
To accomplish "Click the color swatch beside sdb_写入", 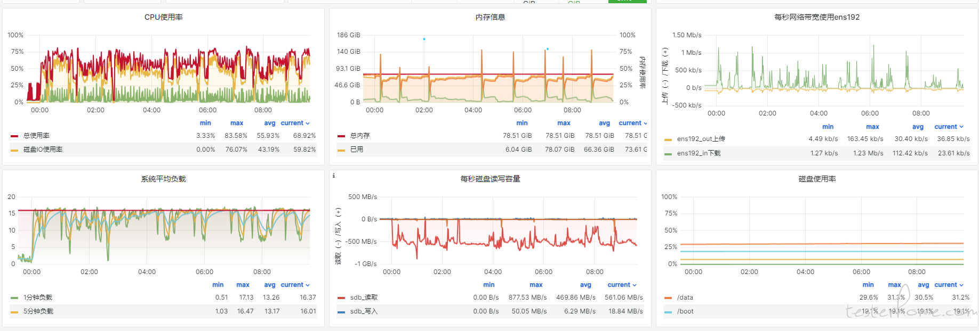I will tap(341, 311).
